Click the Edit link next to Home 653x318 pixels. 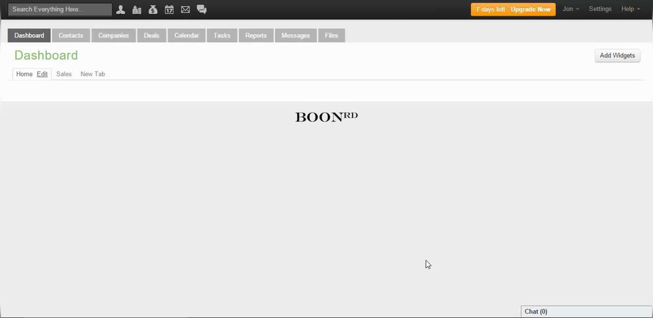(x=42, y=74)
